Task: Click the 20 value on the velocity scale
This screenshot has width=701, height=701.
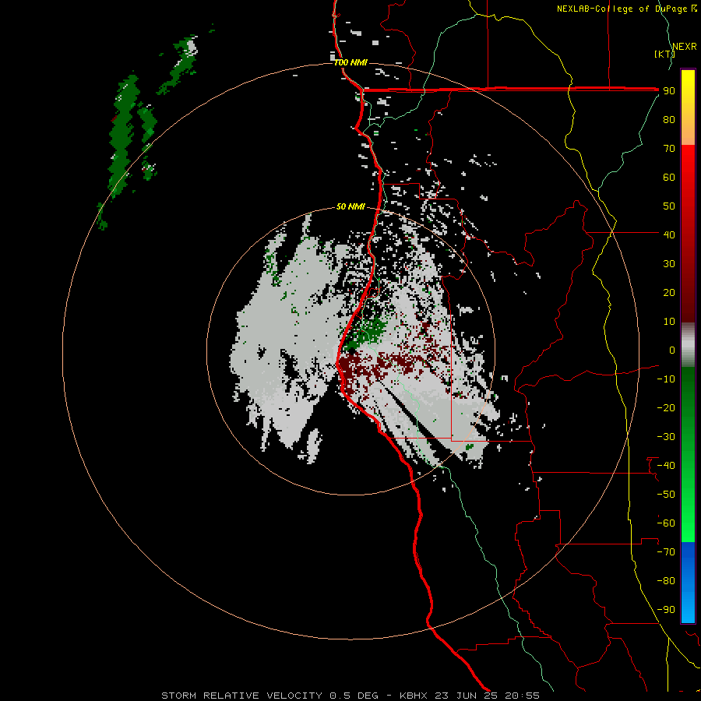Action: pos(669,292)
